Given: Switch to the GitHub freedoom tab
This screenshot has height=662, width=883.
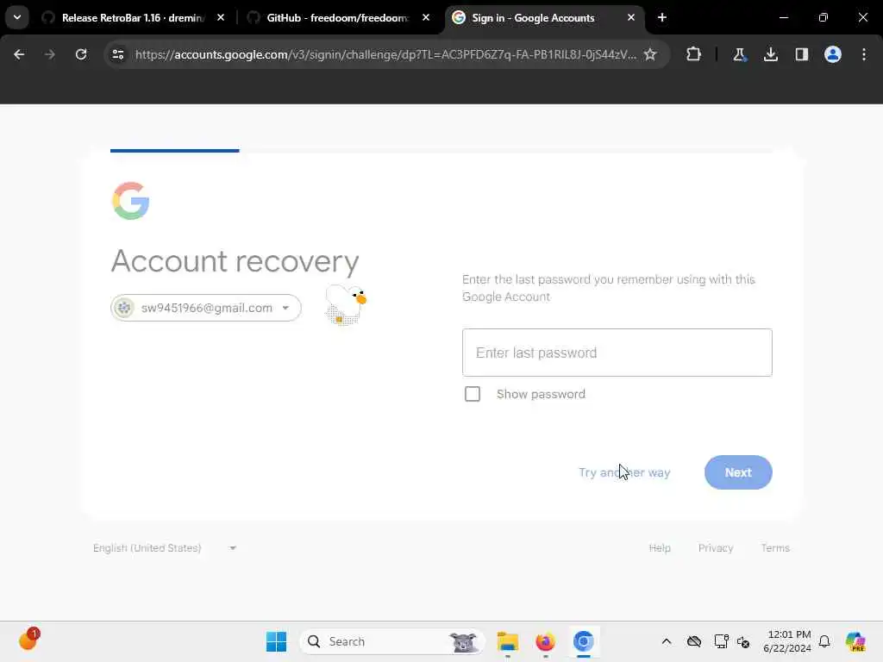Looking at the screenshot, I should click(338, 17).
